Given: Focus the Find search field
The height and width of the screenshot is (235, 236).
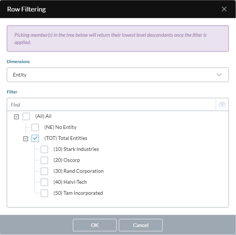Looking at the screenshot, I should pos(111,105).
